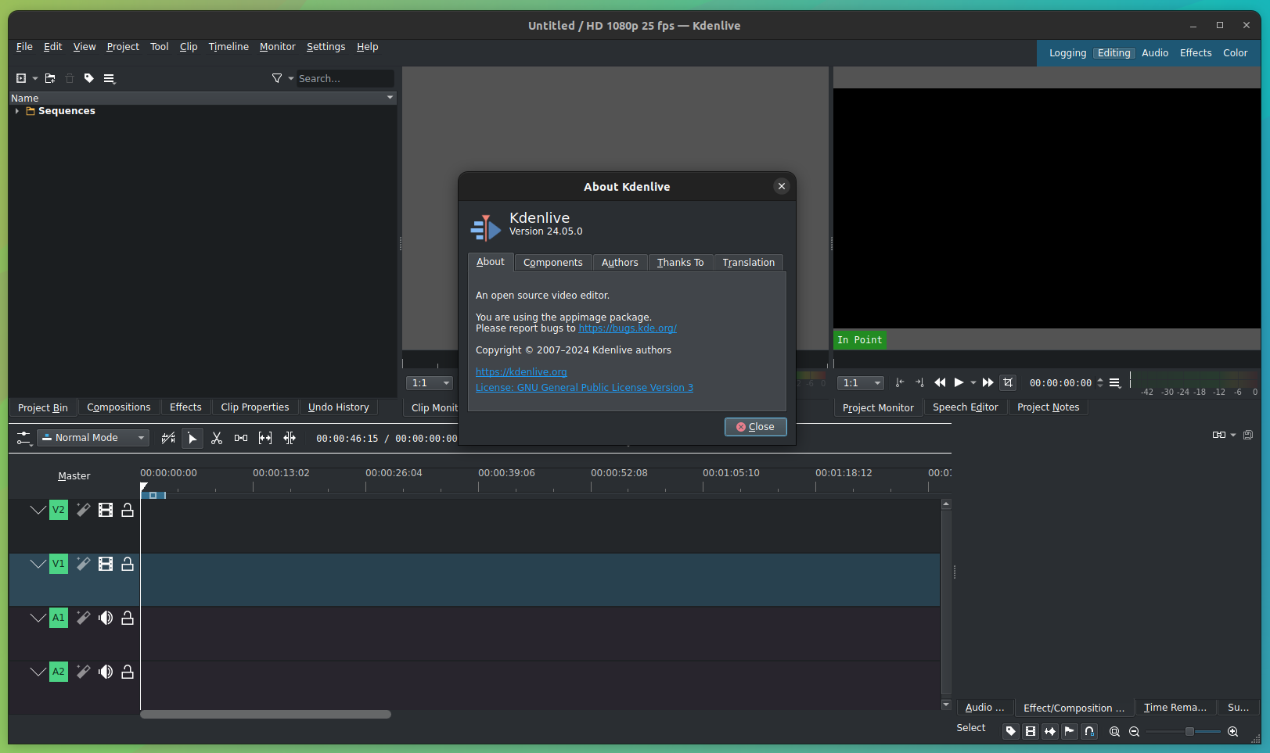Image resolution: width=1270 pixels, height=753 pixels.
Task: Open the Normal Mode dropdown
Action: pyautogui.click(x=92, y=438)
